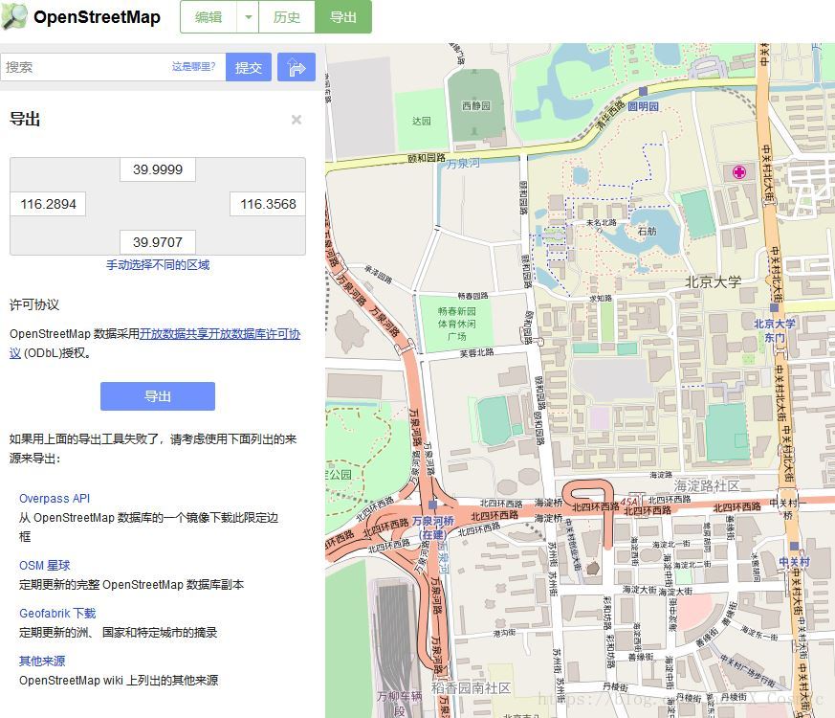Edit east longitude 116.3568 field
The width and height of the screenshot is (835, 718).
268,204
